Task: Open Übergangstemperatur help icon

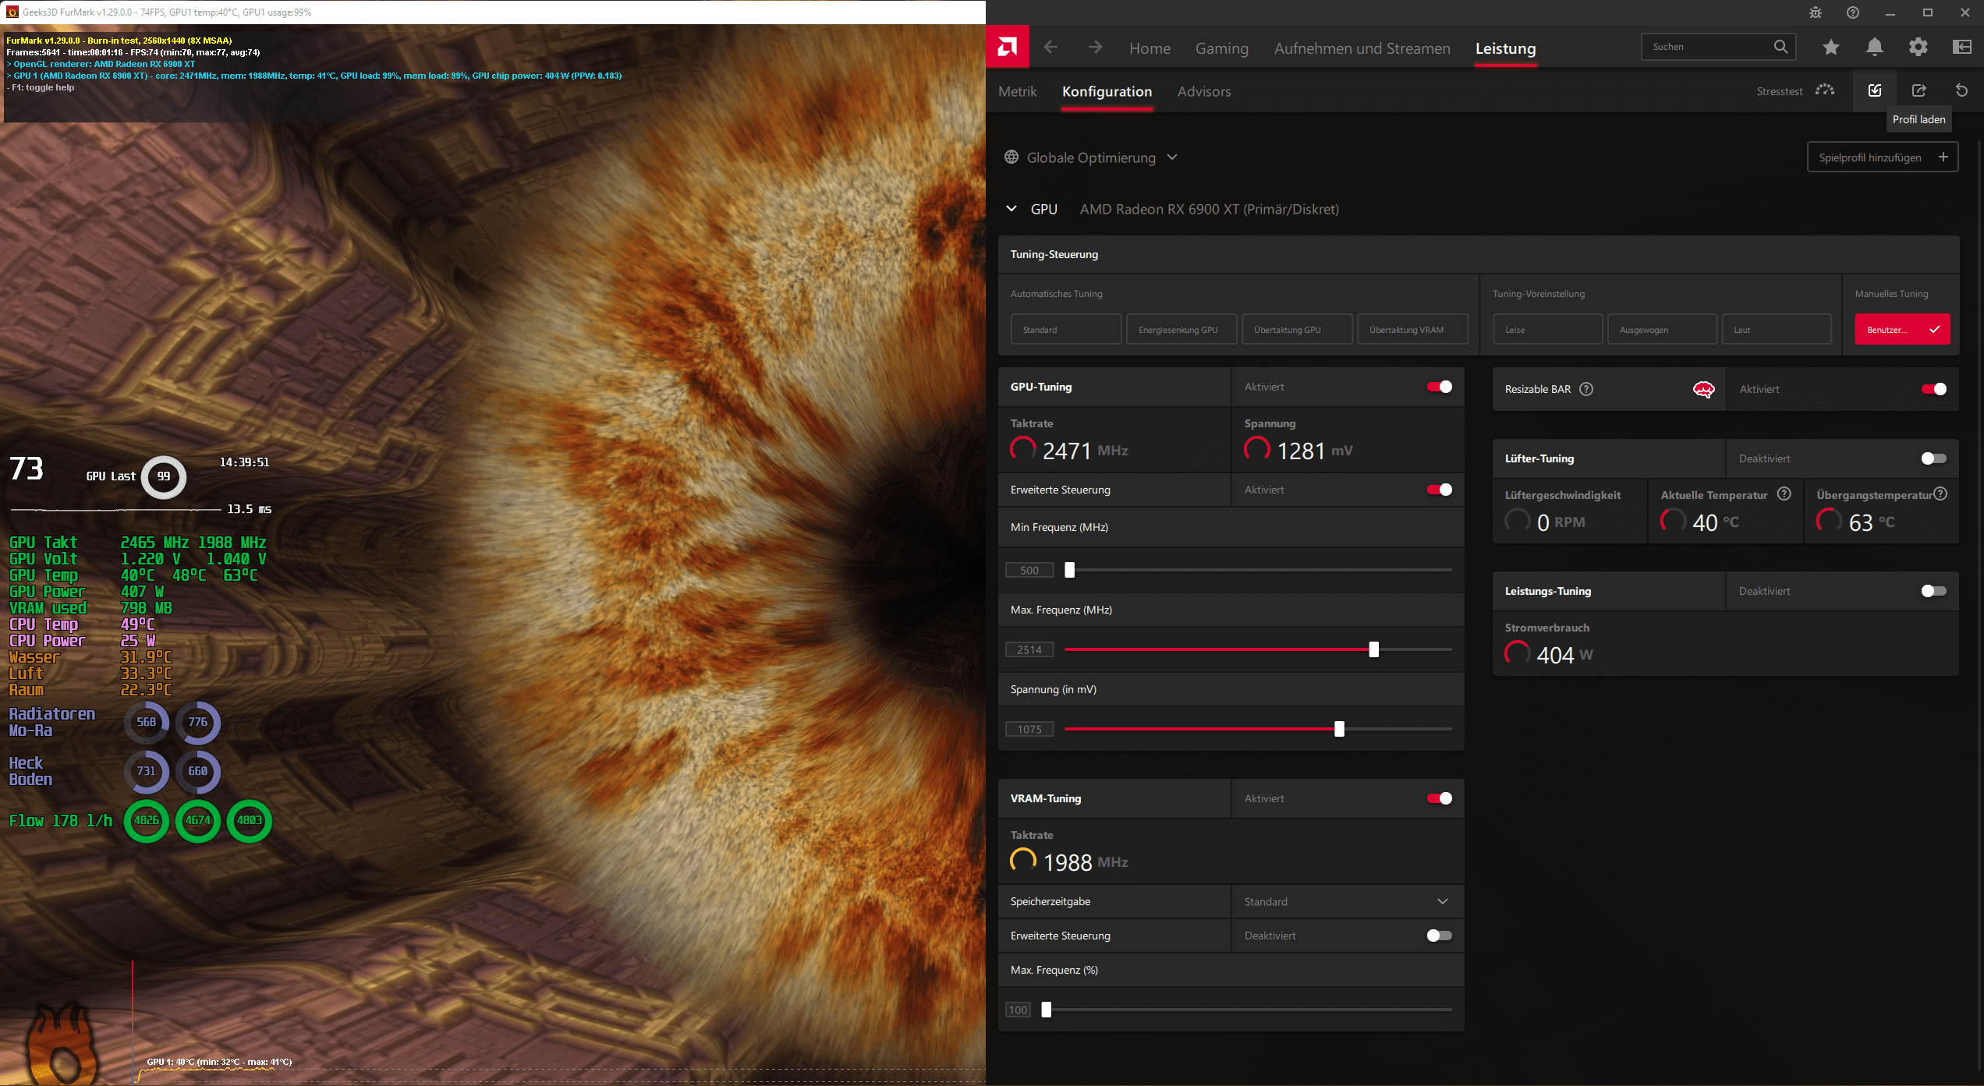Action: coord(1941,493)
